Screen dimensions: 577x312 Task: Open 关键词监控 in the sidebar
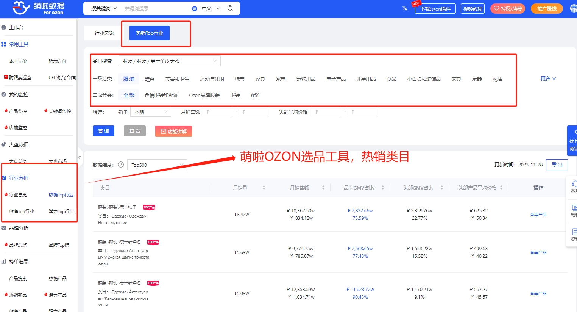(59, 111)
